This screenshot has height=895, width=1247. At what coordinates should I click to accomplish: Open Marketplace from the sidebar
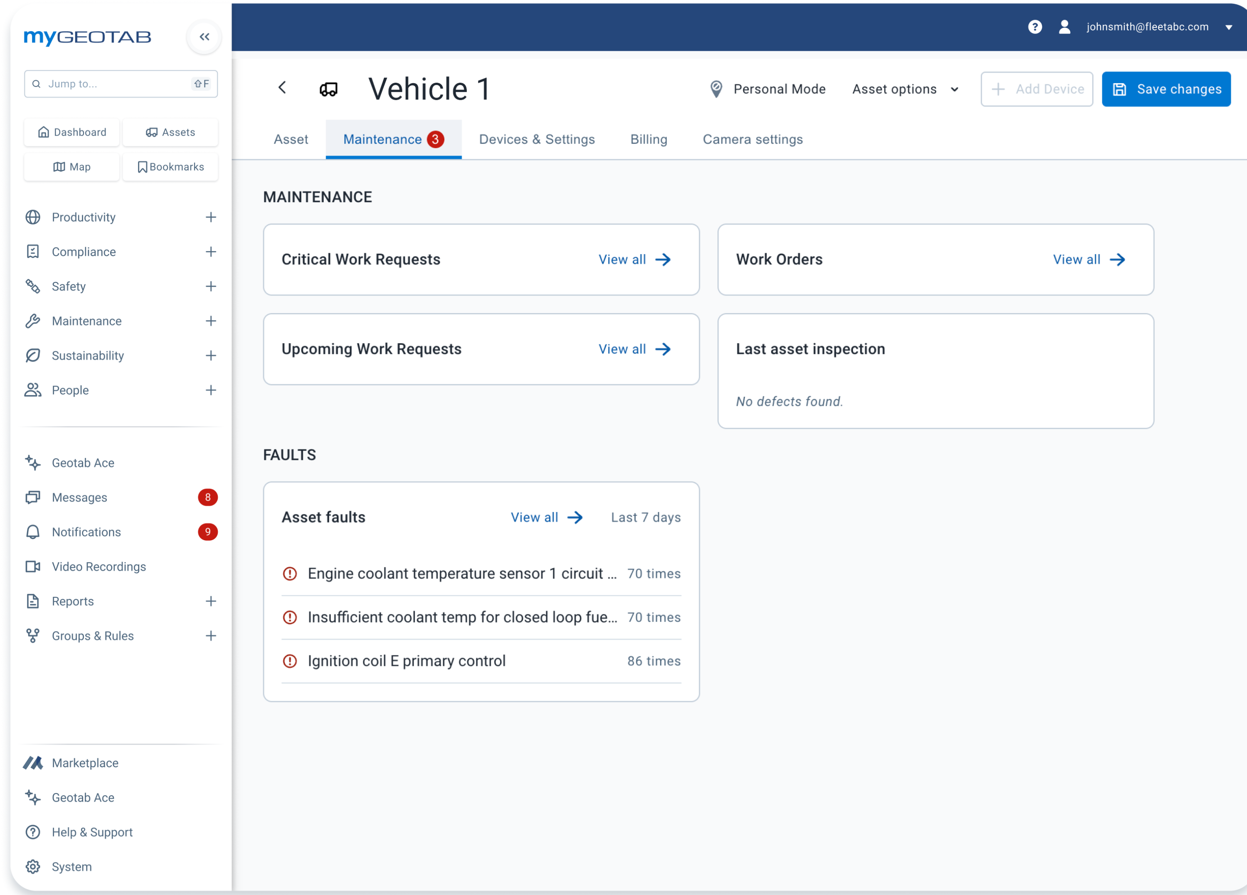pyautogui.click(x=85, y=763)
